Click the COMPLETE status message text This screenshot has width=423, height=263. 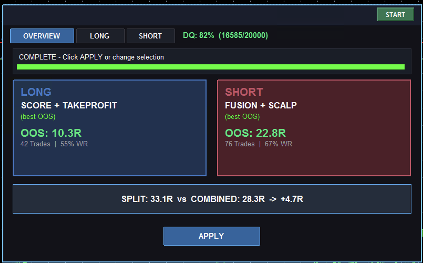[x=91, y=57]
